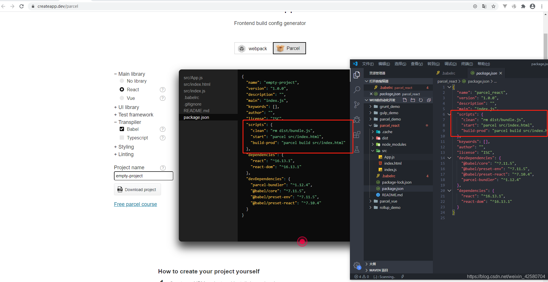Collapse Transpiler section

pyautogui.click(x=127, y=122)
